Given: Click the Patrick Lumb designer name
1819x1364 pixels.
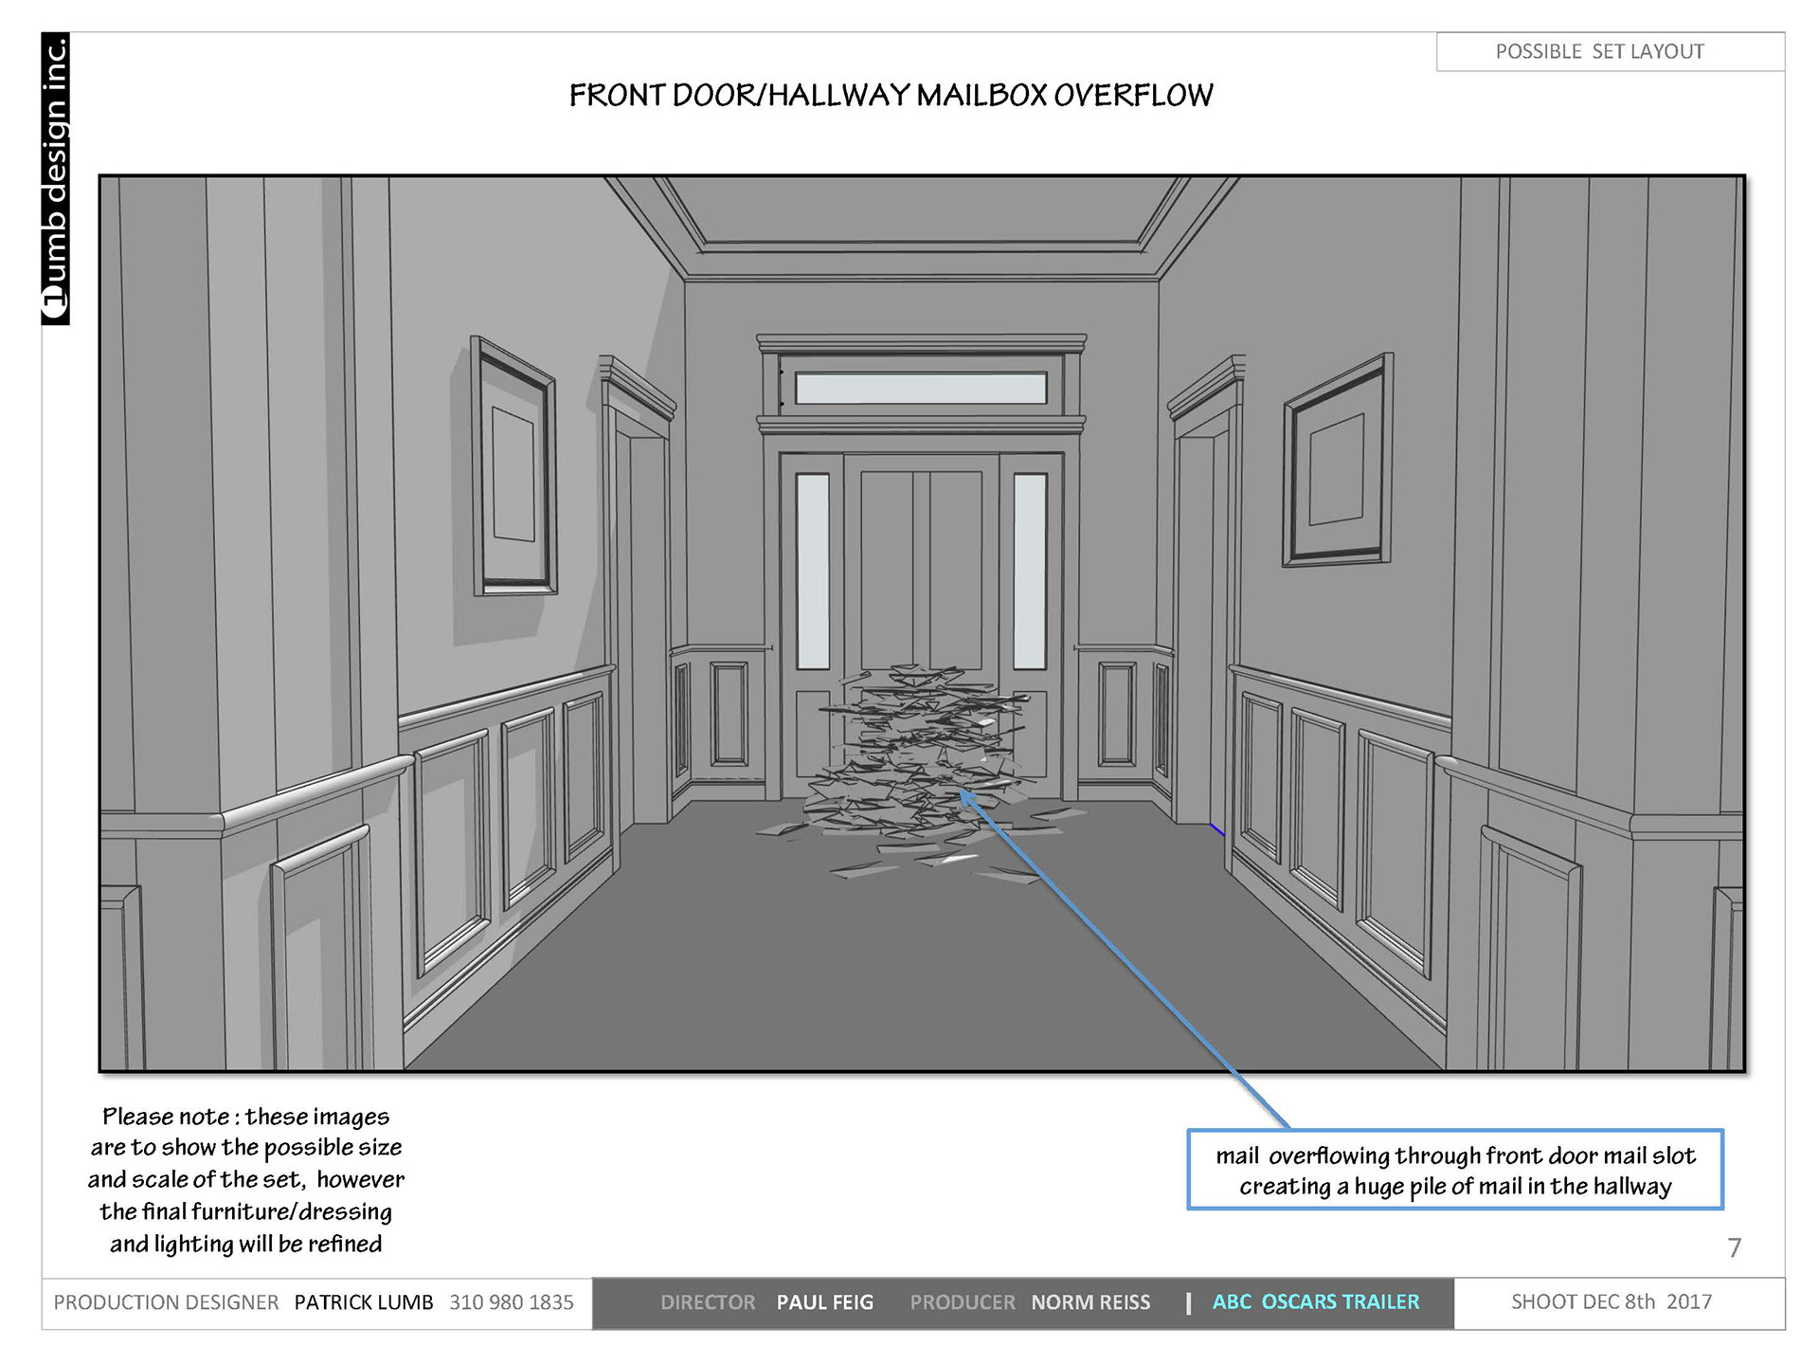Looking at the screenshot, I should 364,1302.
